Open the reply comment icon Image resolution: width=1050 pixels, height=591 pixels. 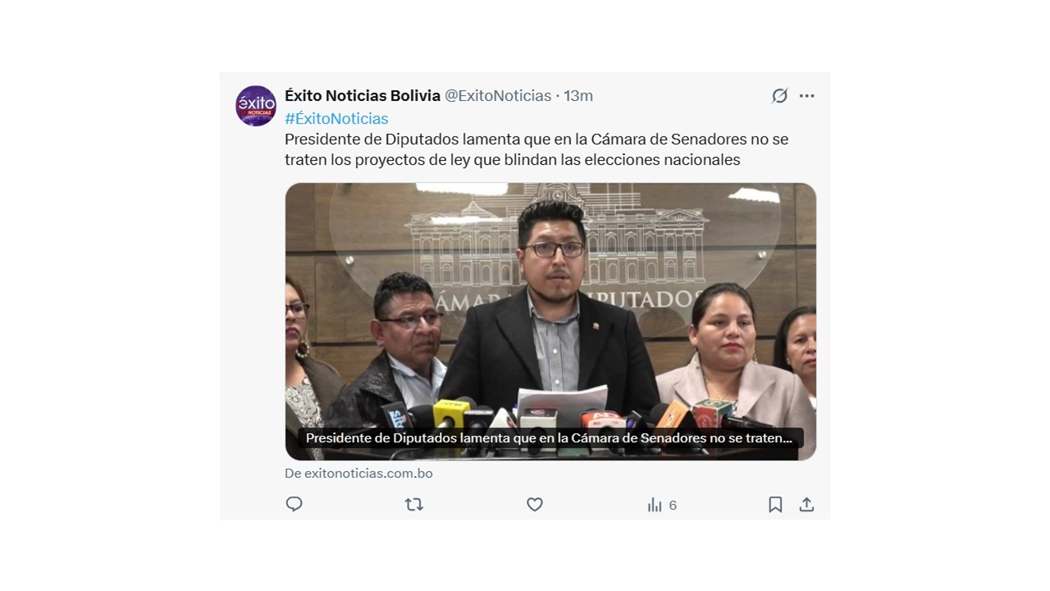294,504
